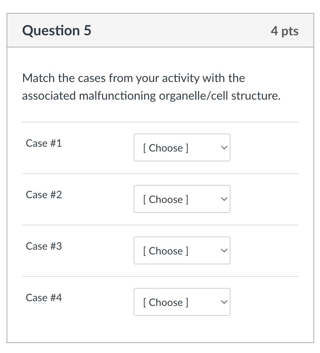Image resolution: width=320 pixels, height=353 pixels.
Task: Click the chevron on Case #1 dropdown
Action: tap(223, 147)
